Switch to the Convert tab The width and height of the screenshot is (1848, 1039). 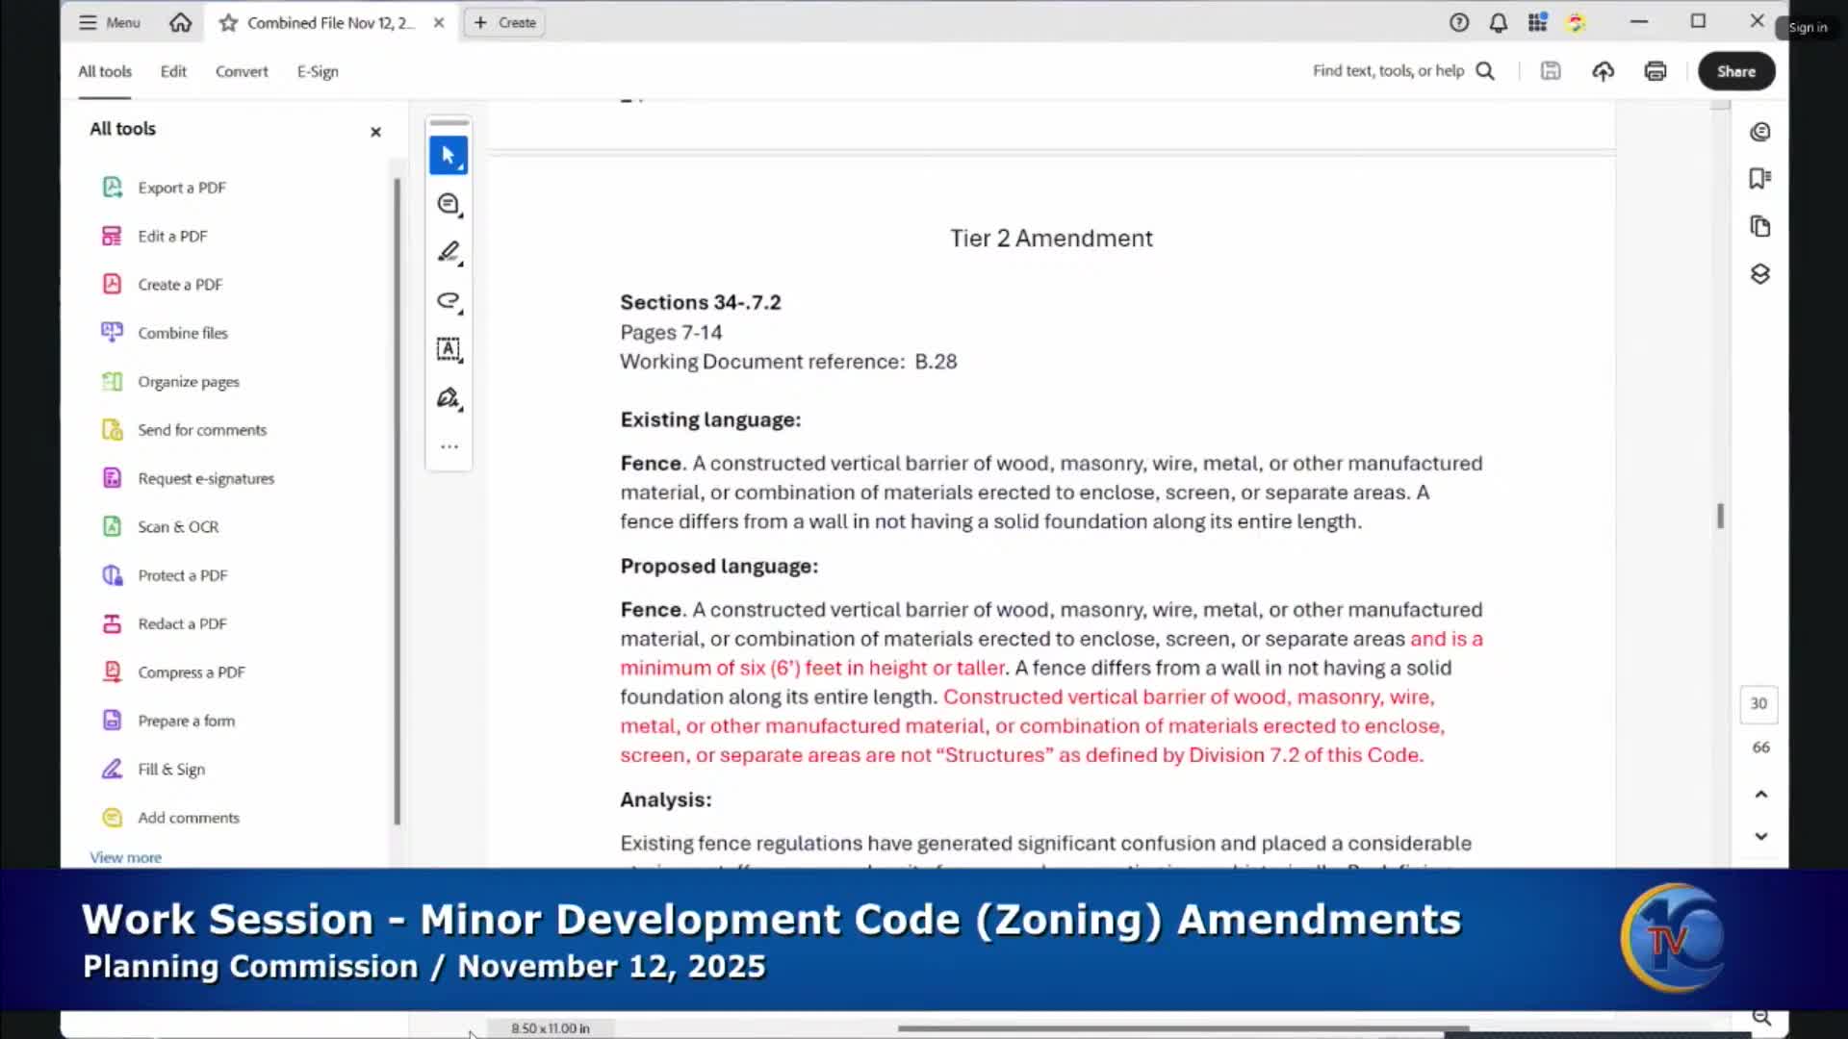[x=242, y=71]
